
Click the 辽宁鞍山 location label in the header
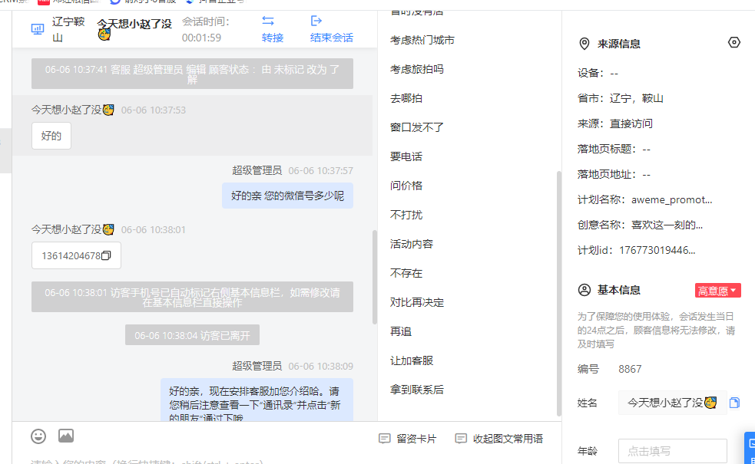[x=68, y=29]
